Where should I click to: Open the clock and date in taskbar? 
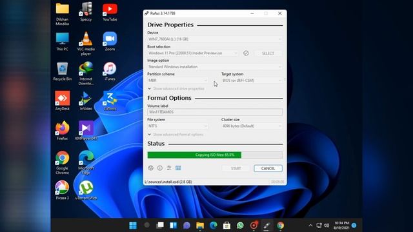[x=341, y=226]
